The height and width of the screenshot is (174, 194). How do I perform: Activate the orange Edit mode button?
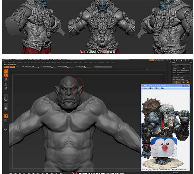pos(5,71)
